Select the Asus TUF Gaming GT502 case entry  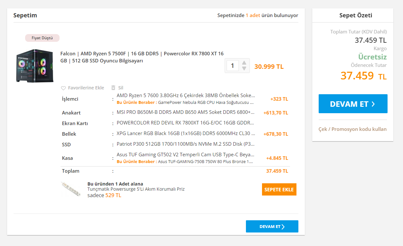pyautogui.click(x=186, y=155)
